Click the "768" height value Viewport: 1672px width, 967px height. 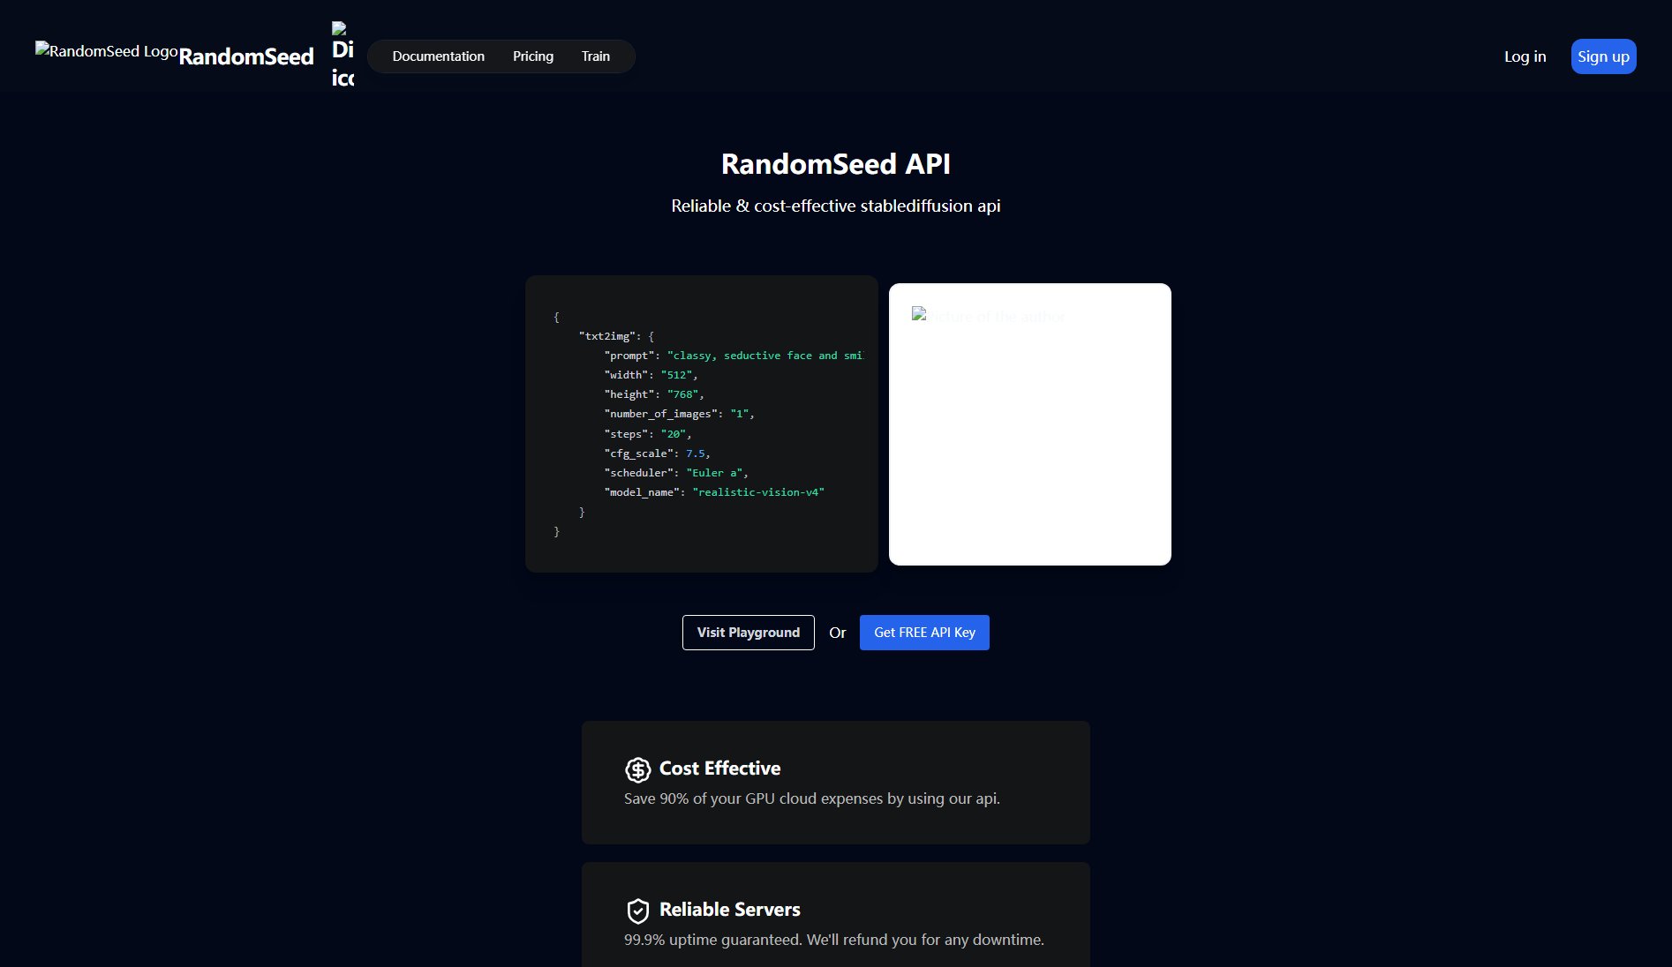[682, 394]
